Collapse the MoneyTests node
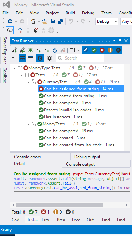 28,124
